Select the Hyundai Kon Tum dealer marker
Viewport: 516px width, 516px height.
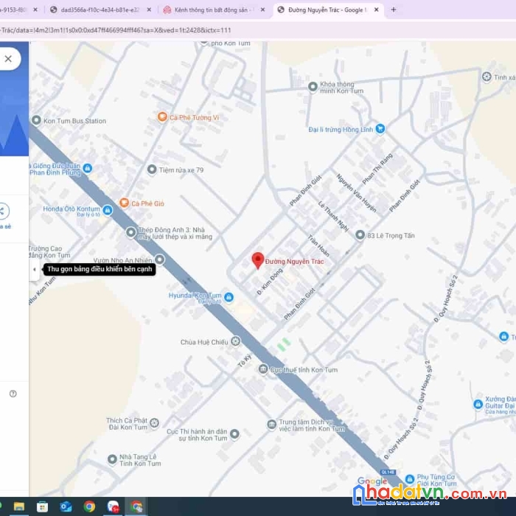229,297
